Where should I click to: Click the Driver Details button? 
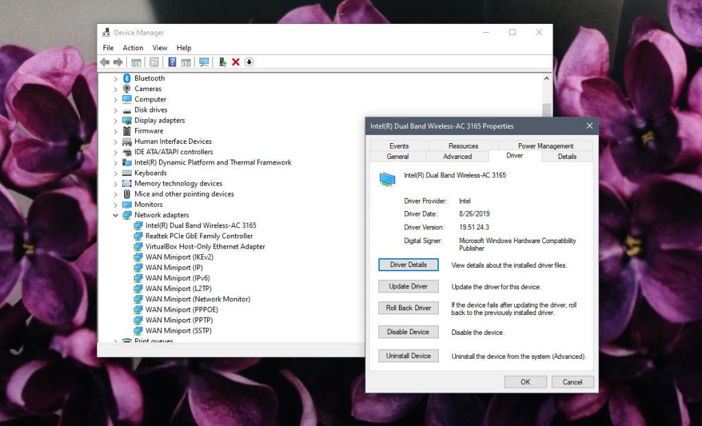tap(408, 264)
